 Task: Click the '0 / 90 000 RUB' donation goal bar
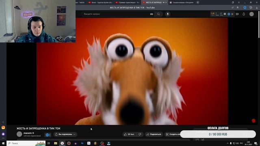pos(218,134)
